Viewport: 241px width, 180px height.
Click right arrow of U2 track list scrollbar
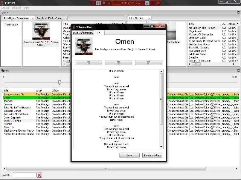coord(233,64)
